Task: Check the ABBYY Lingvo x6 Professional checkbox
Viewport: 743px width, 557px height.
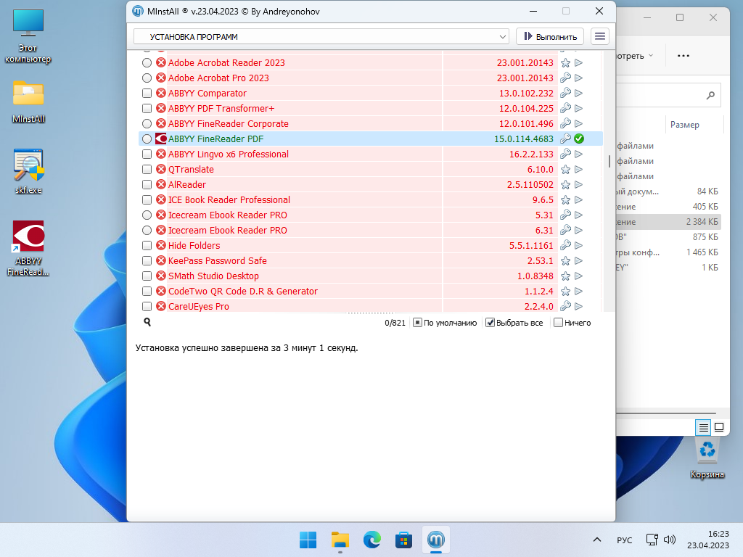Action: point(147,154)
